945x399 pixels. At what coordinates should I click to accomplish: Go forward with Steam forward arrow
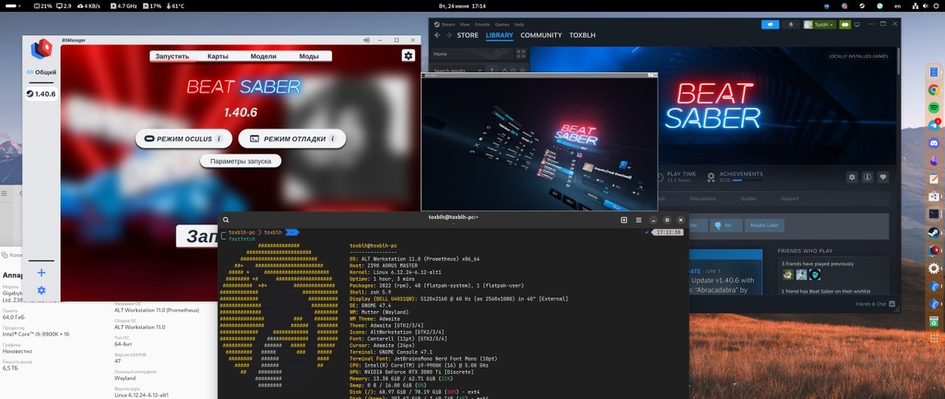pos(449,35)
